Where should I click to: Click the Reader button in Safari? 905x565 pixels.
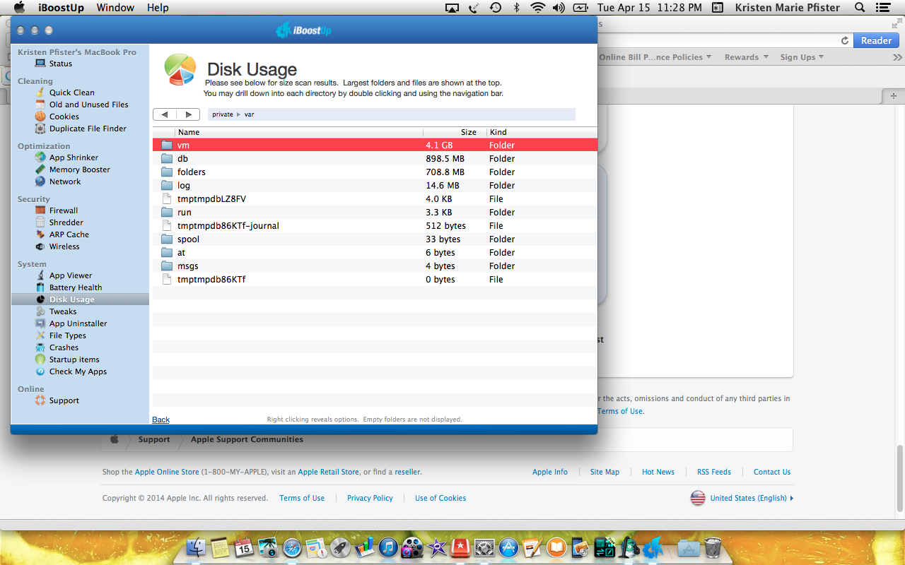pos(876,40)
